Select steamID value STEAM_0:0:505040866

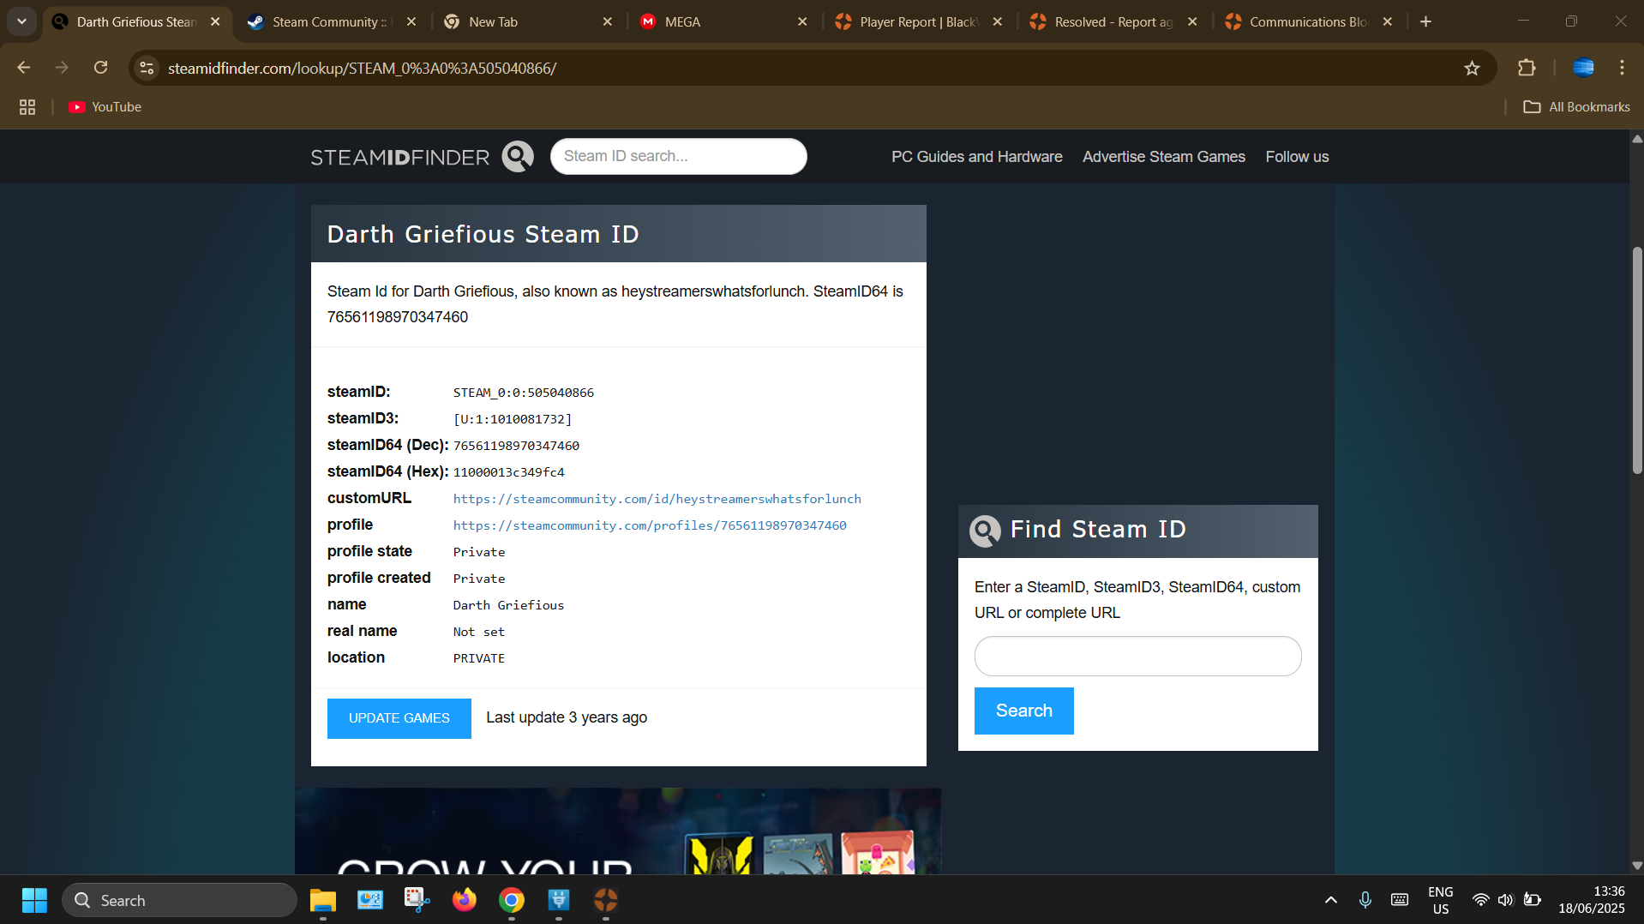523,393
